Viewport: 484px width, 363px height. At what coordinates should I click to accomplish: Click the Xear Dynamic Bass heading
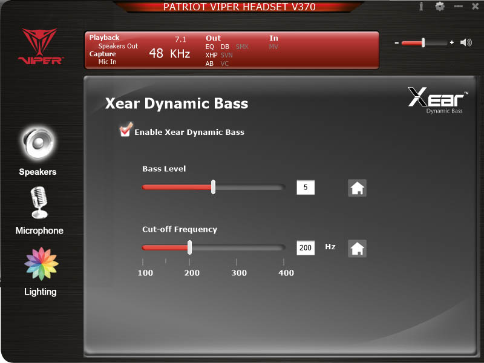pos(177,103)
